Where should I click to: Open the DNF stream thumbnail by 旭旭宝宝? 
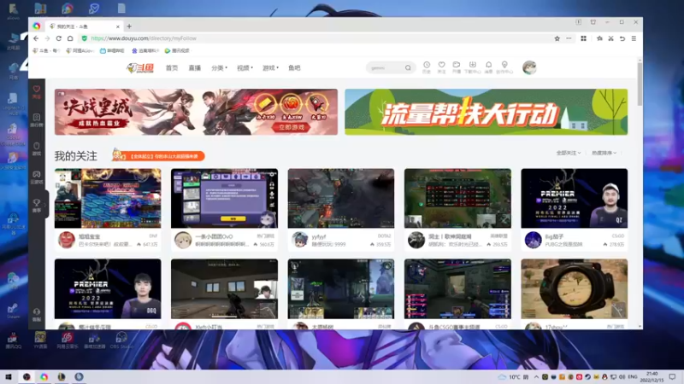click(x=108, y=199)
